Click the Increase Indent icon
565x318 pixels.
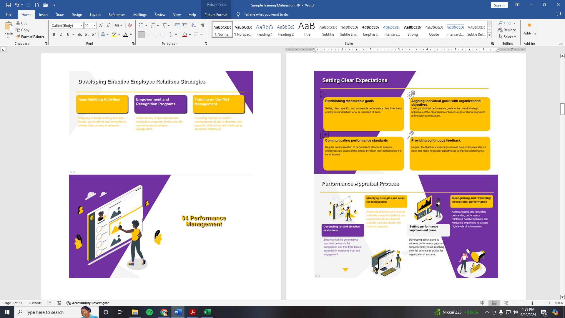coord(185,25)
